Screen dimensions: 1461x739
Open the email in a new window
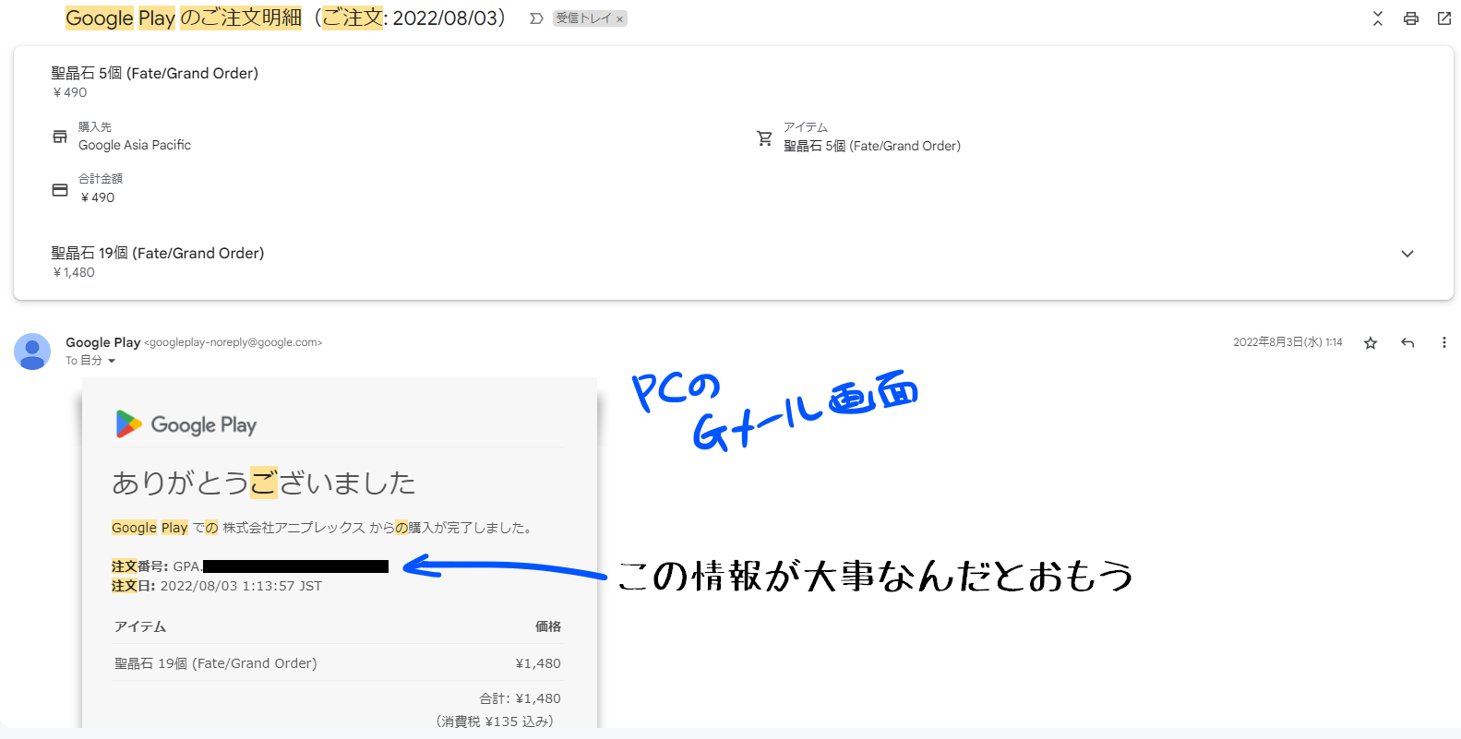point(1444,18)
